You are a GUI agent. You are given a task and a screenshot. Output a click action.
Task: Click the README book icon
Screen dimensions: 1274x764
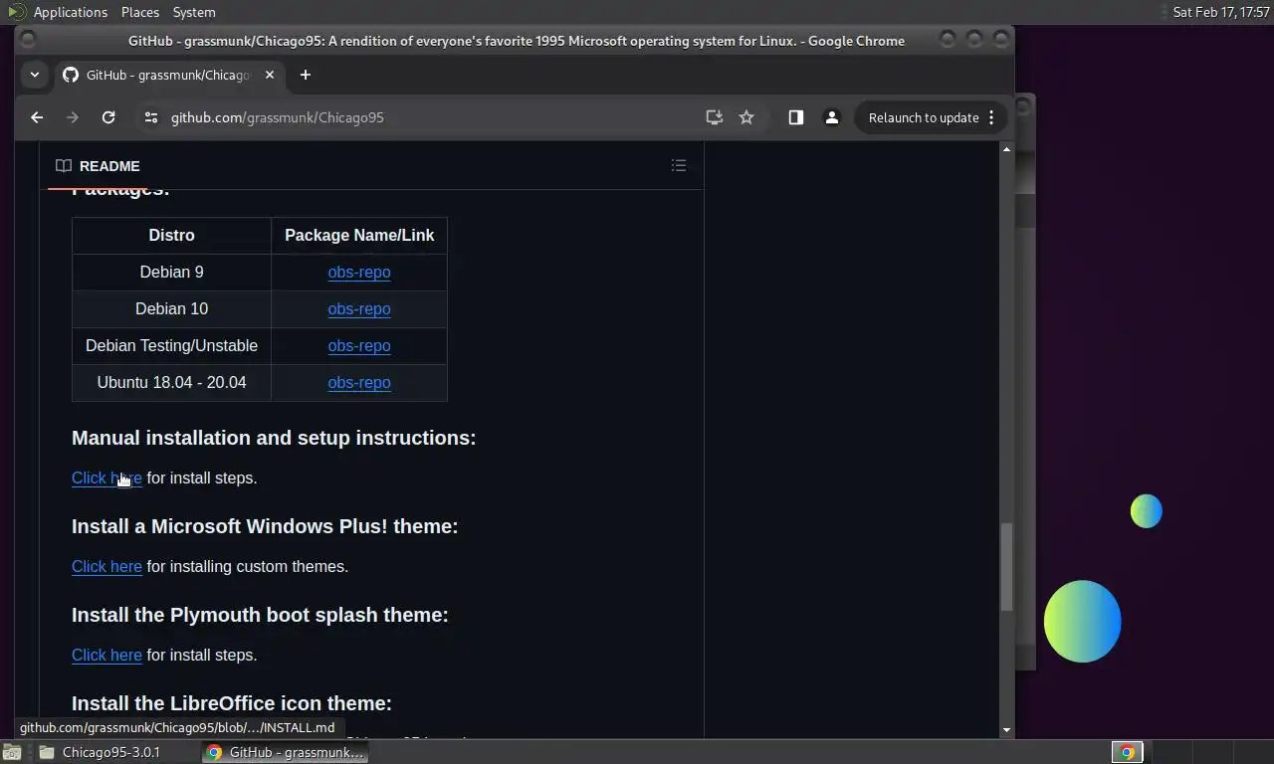point(64,166)
